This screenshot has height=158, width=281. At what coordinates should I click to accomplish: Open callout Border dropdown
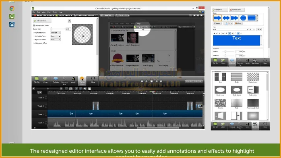click(218, 23)
